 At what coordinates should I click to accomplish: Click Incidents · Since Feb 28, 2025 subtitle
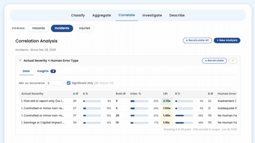tap(36, 50)
